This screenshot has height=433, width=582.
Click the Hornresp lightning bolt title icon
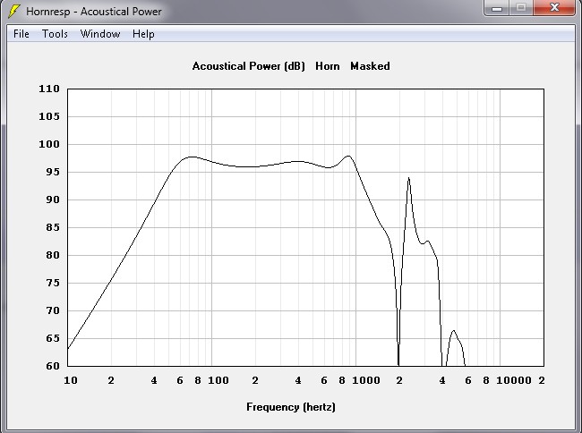coord(14,11)
